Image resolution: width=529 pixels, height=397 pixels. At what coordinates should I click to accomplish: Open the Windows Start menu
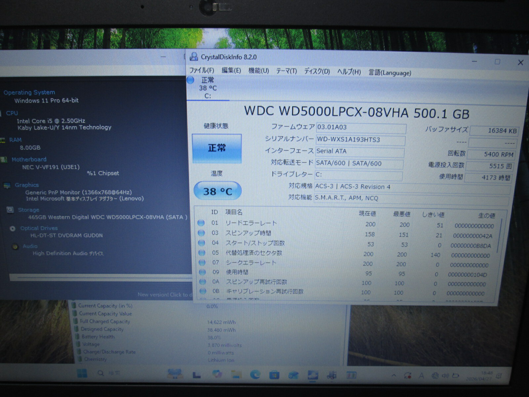coord(82,374)
